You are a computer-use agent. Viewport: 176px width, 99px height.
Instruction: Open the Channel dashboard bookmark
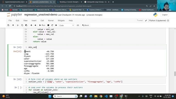[x=147, y=10]
